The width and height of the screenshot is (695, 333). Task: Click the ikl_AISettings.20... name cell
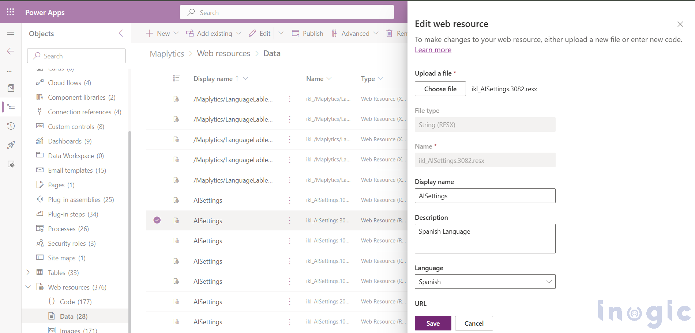[x=328, y=302]
